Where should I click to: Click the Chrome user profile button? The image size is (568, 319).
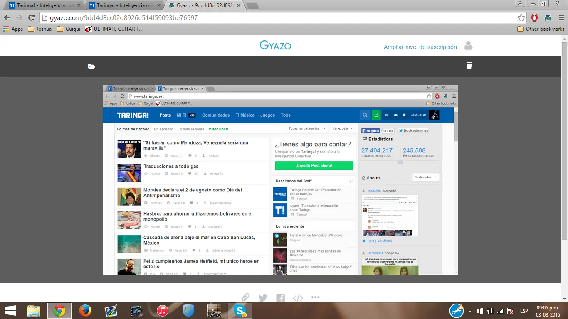tap(520, 3)
